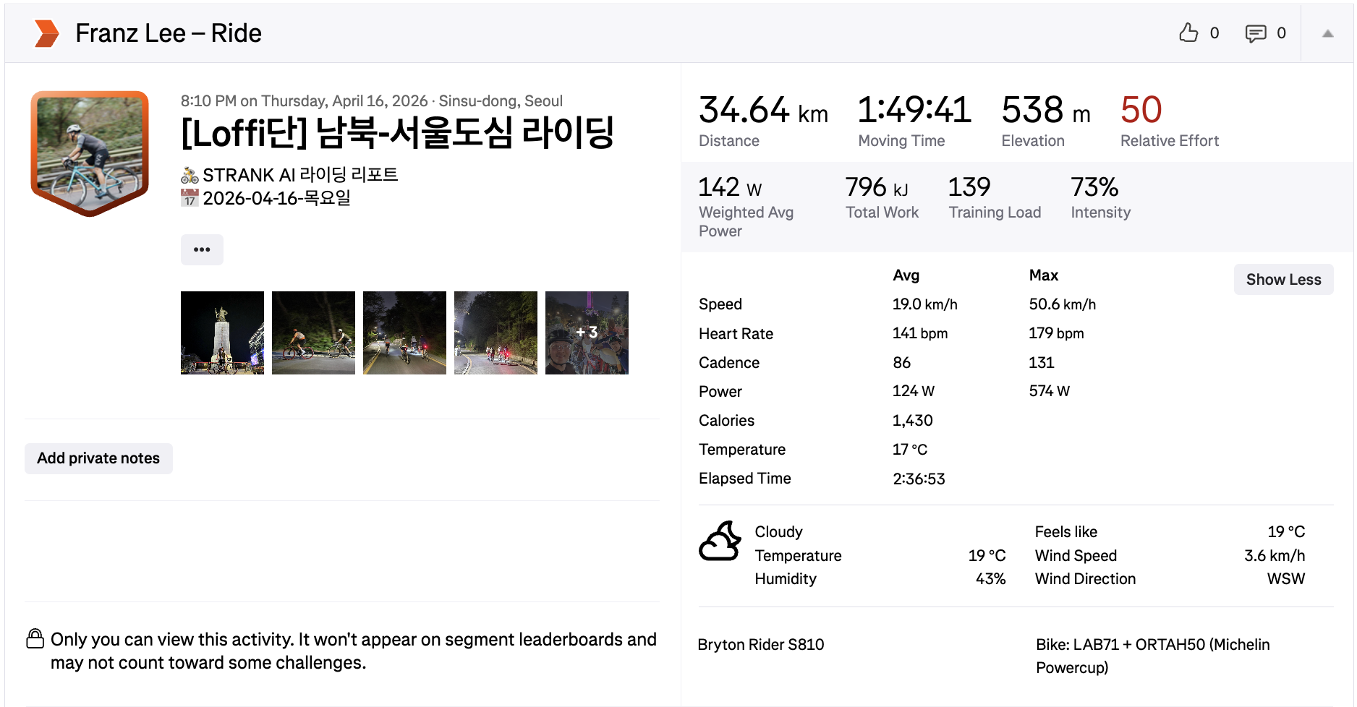
Task: Click the 'Franz Lee – Ride' title
Action: [x=169, y=33]
